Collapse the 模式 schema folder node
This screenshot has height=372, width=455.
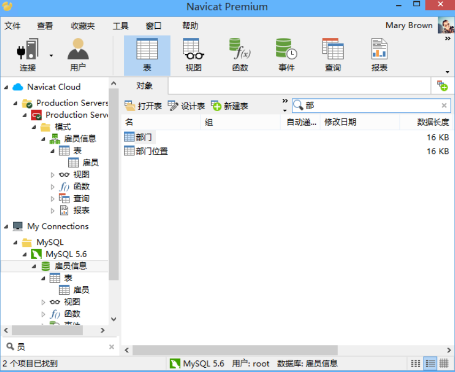34,127
